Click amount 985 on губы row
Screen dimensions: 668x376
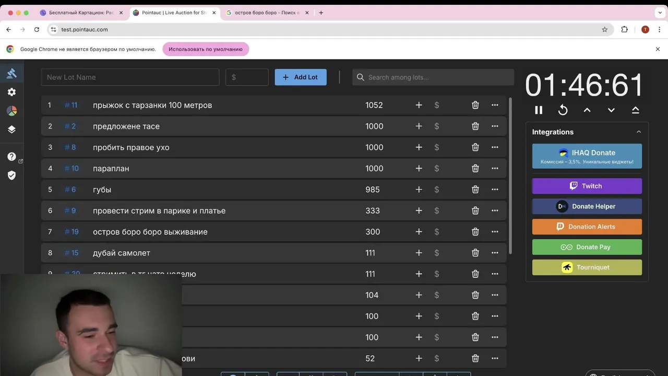373,190
